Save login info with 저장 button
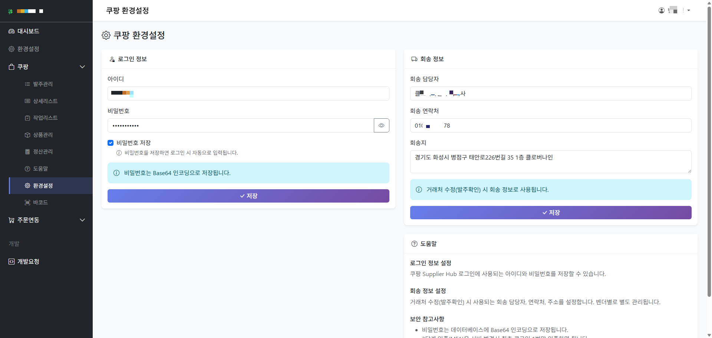The width and height of the screenshot is (712, 338). (248, 196)
